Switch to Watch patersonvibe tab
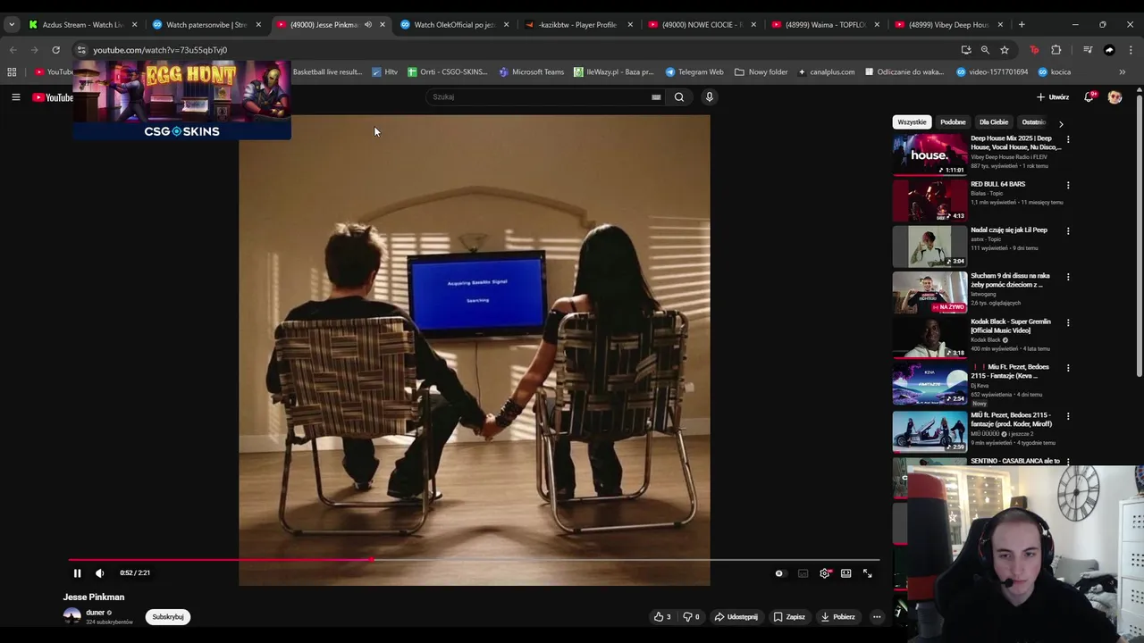 click(x=205, y=25)
